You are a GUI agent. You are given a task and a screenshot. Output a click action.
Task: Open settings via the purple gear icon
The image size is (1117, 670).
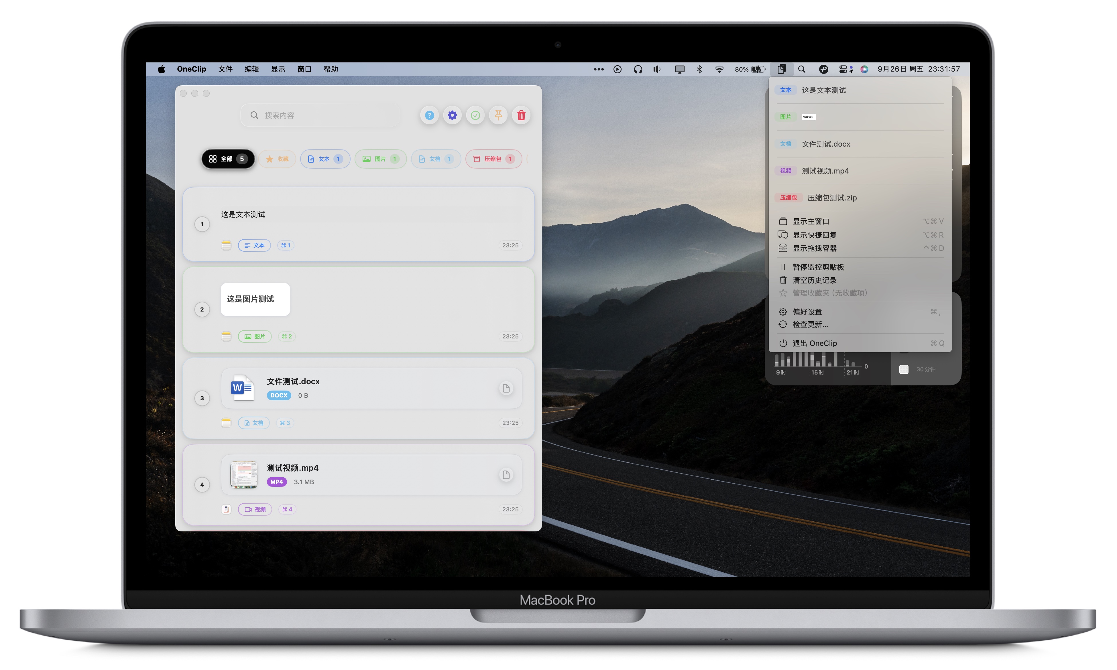point(452,116)
